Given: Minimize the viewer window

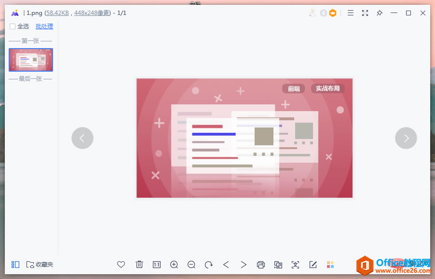Looking at the screenshot, I should pyautogui.click(x=394, y=13).
